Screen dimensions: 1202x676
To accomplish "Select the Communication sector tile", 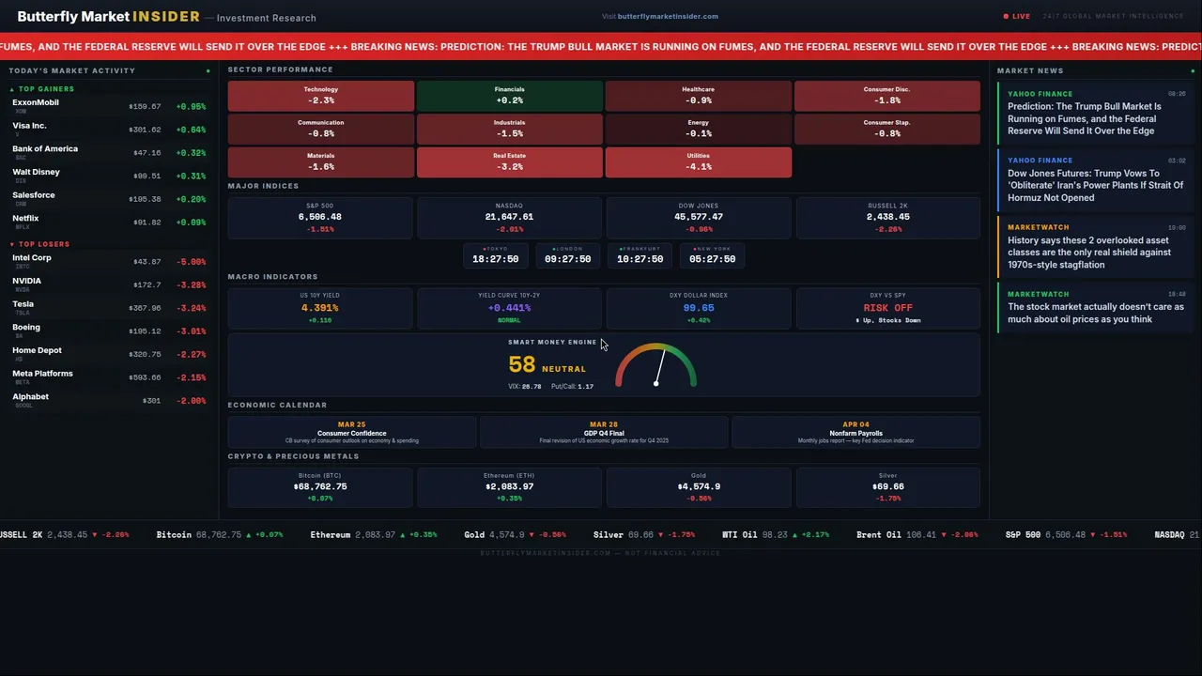I will click(320, 129).
